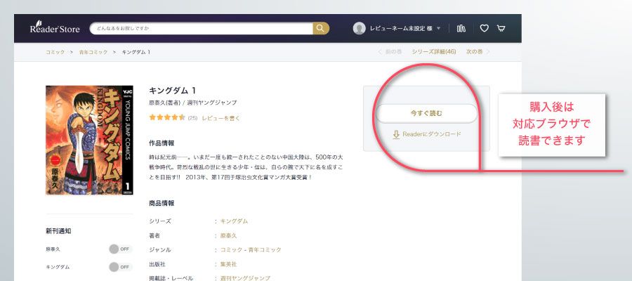Screen dimensions: 632x281
Task: Go to 青年コミック breadcrumb
Action: (x=93, y=52)
